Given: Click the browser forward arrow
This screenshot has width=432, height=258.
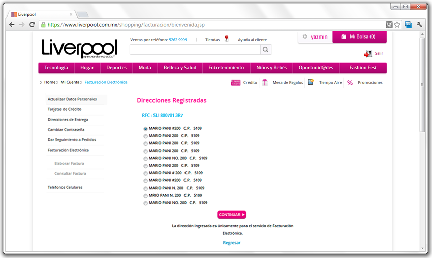Looking at the screenshot, I should [22, 25].
